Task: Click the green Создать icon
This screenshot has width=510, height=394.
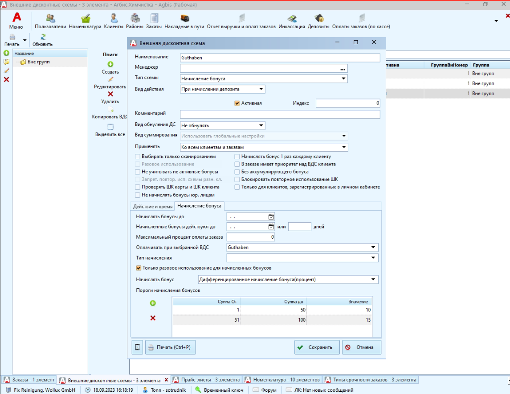Action: pyautogui.click(x=110, y=65)
